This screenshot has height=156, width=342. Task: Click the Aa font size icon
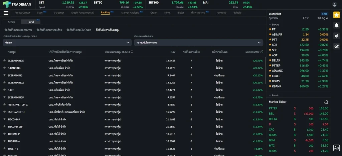[x=336, y=148]
